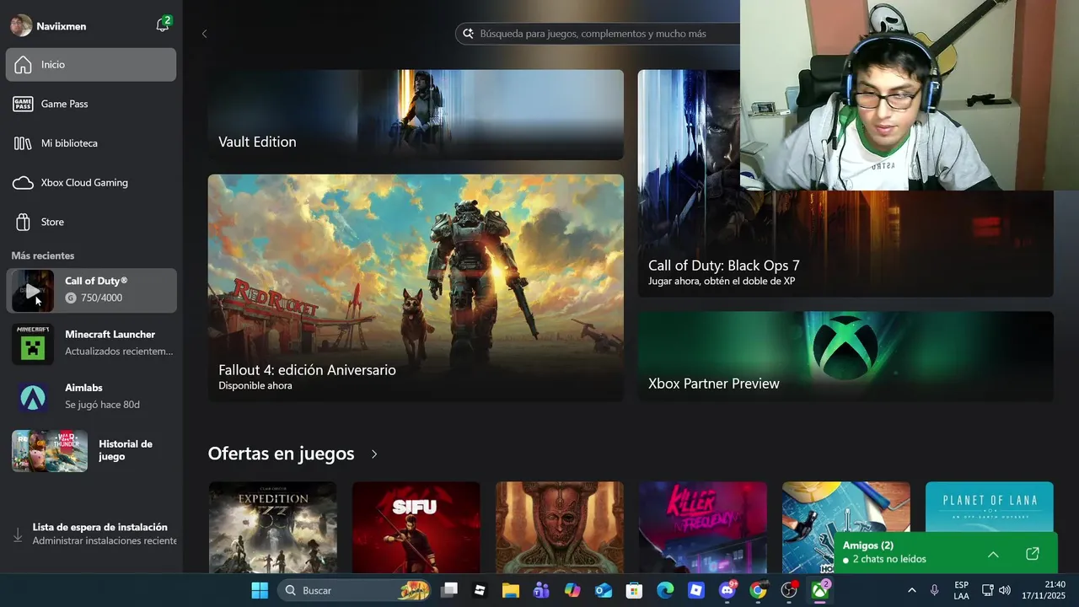
Task: Open Task View in the taskbar
Action: (450, 590)
